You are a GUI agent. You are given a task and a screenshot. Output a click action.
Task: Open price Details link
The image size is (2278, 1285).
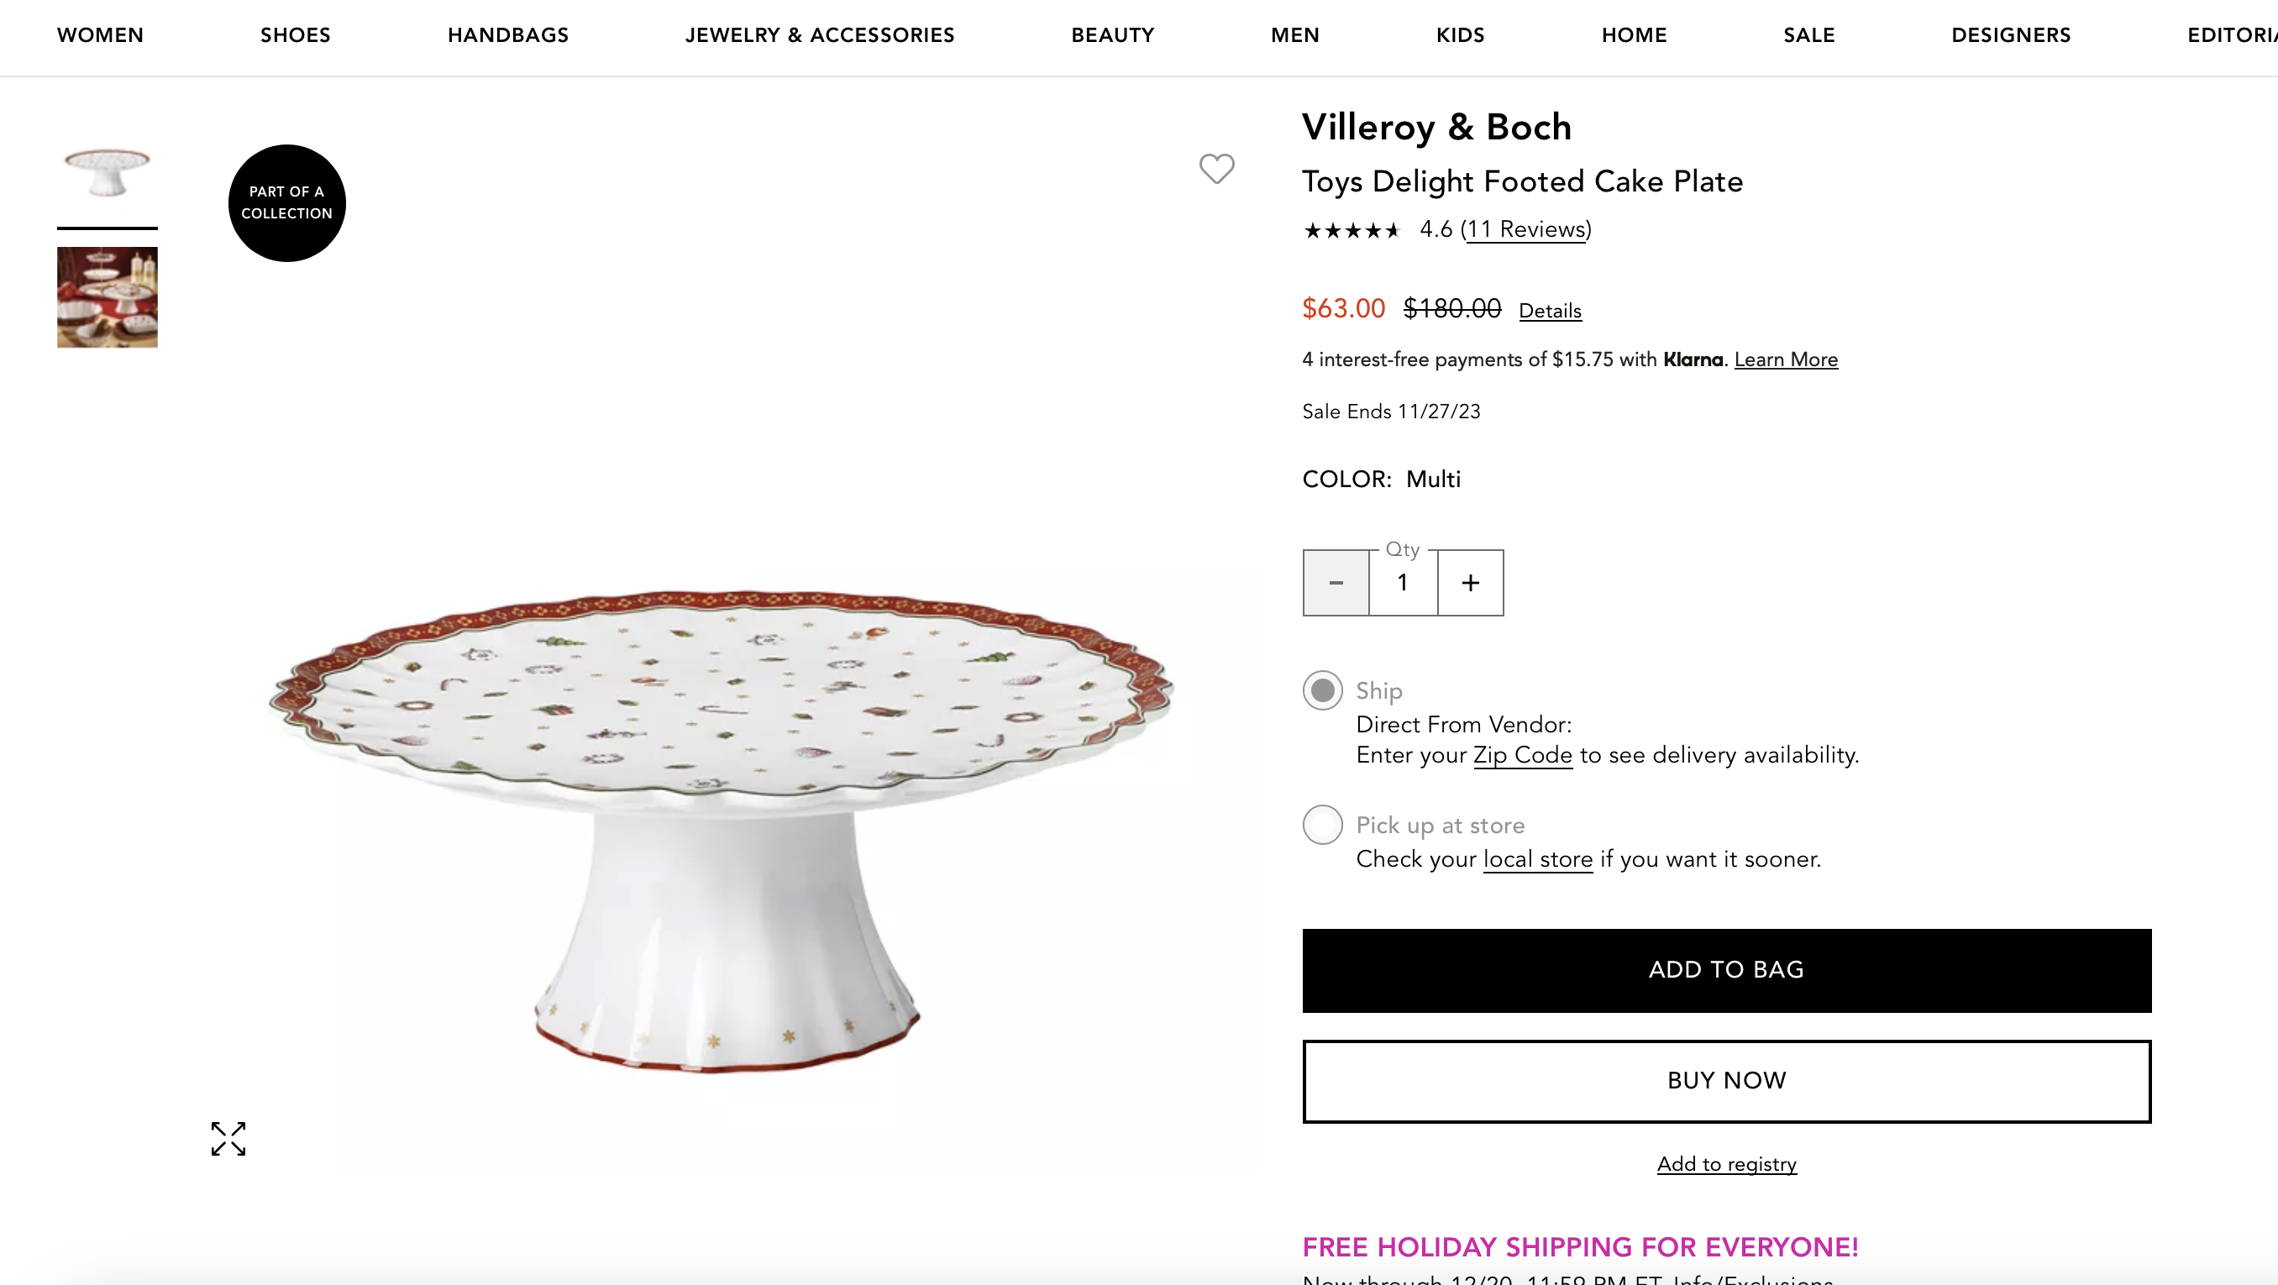(1549, 312)
